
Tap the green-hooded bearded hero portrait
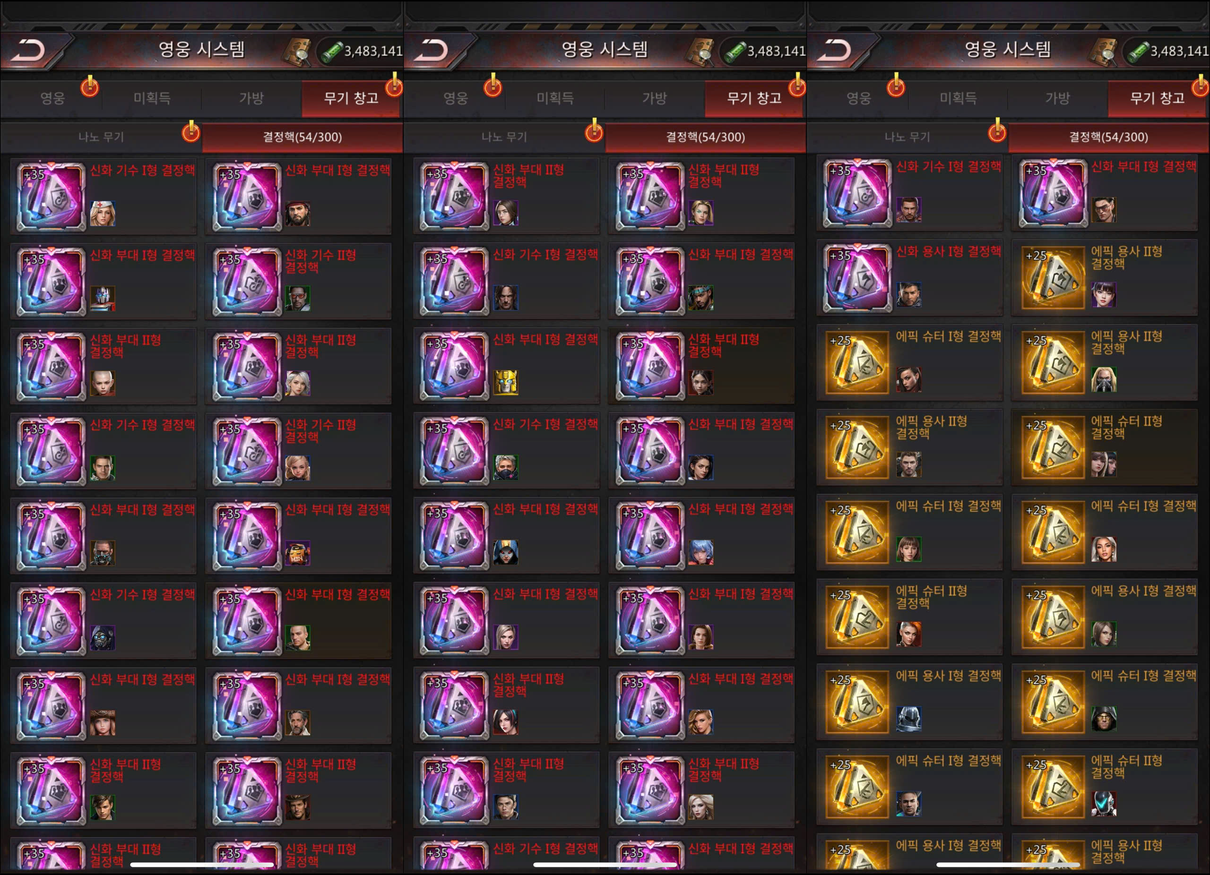1104,719
